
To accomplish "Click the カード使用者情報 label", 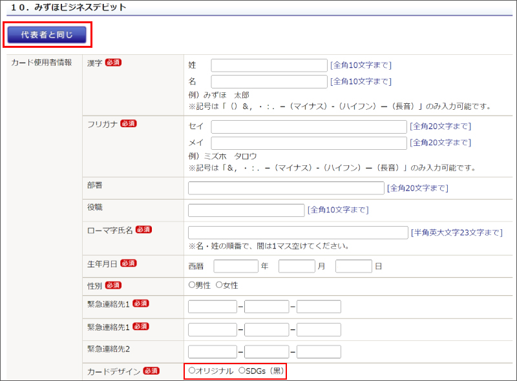I will (41, 63).
